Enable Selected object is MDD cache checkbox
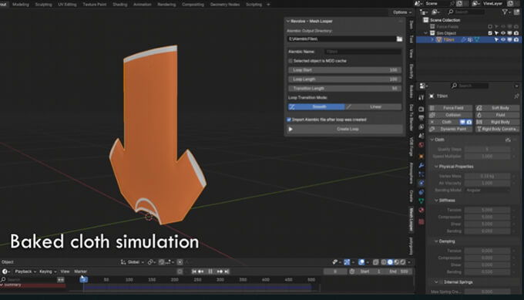Image resolution: width=524 pixels, height=300 pixels. [290, 61]
